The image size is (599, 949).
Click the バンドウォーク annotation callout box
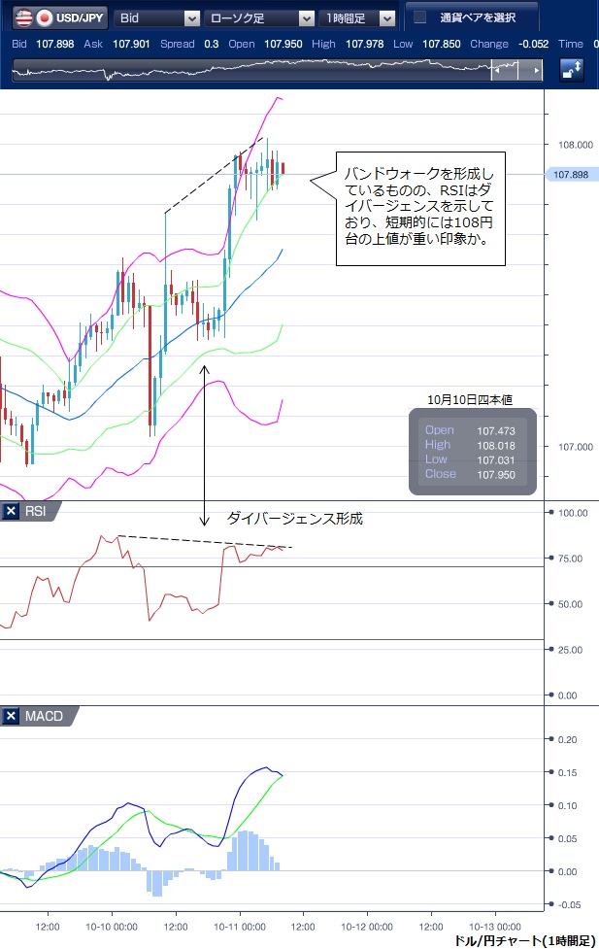click(x=421, y=208)
